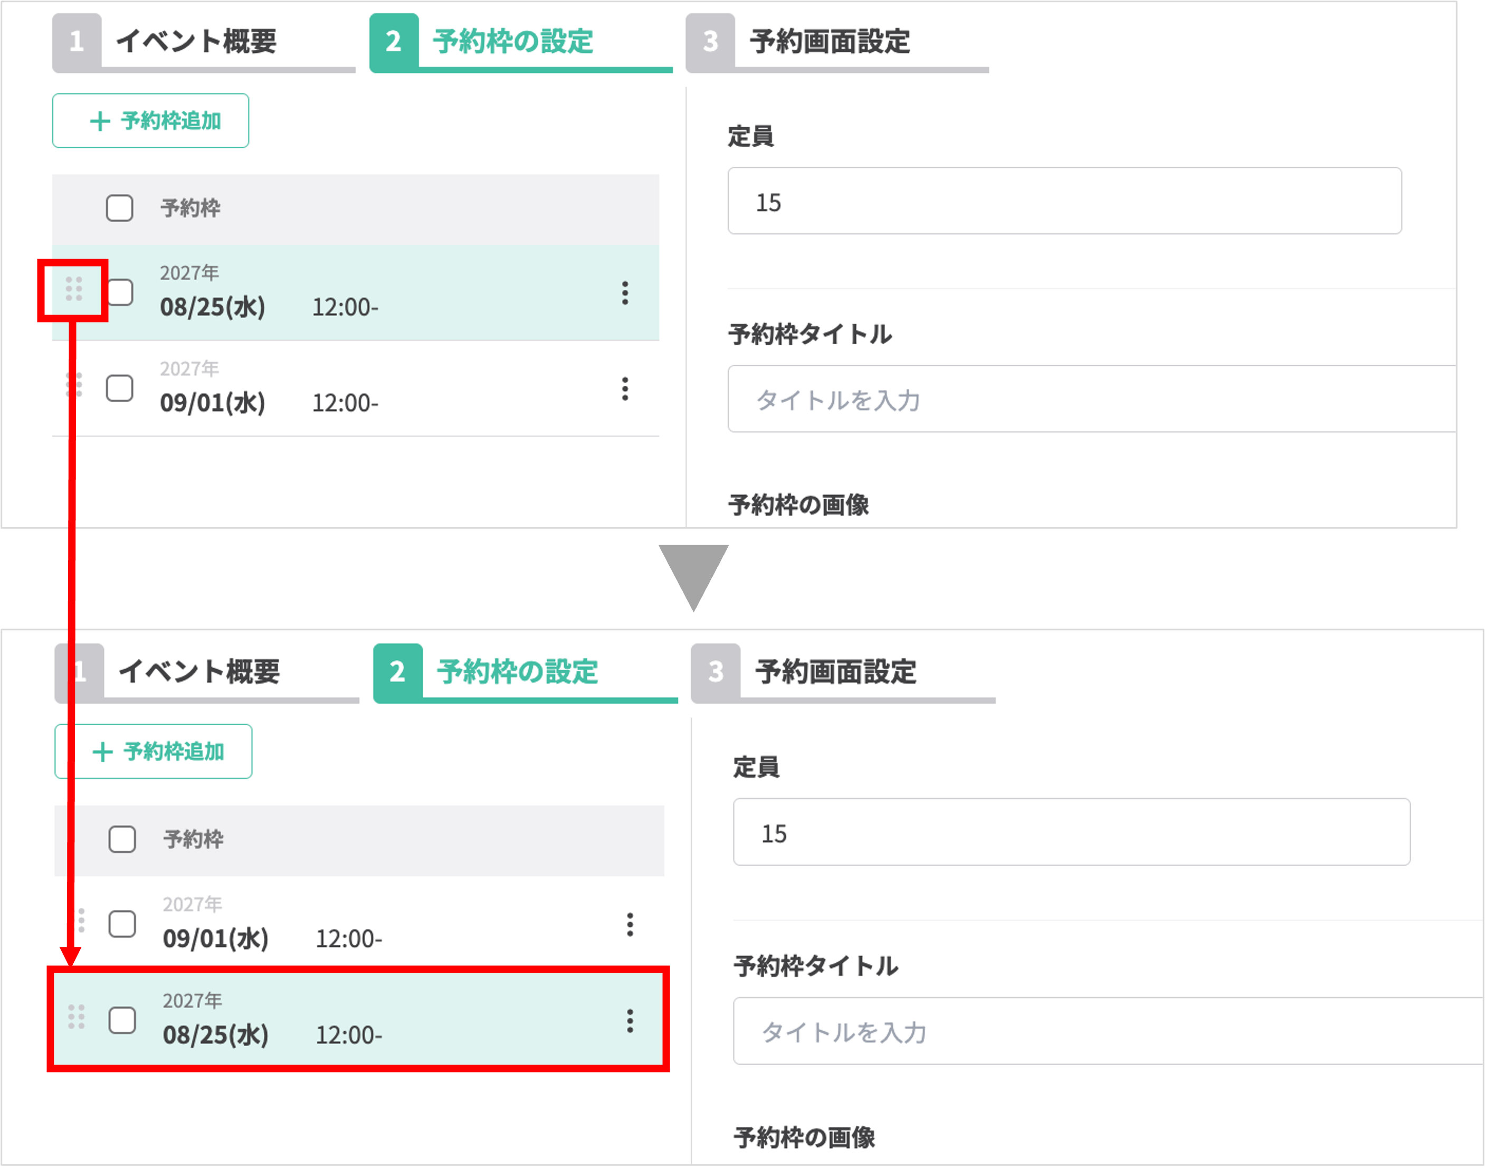The width and height of the screenshot is (1485, 1168).
Task: Tick the 09/01(水) row checkbox in top panel
Action: 120,388
